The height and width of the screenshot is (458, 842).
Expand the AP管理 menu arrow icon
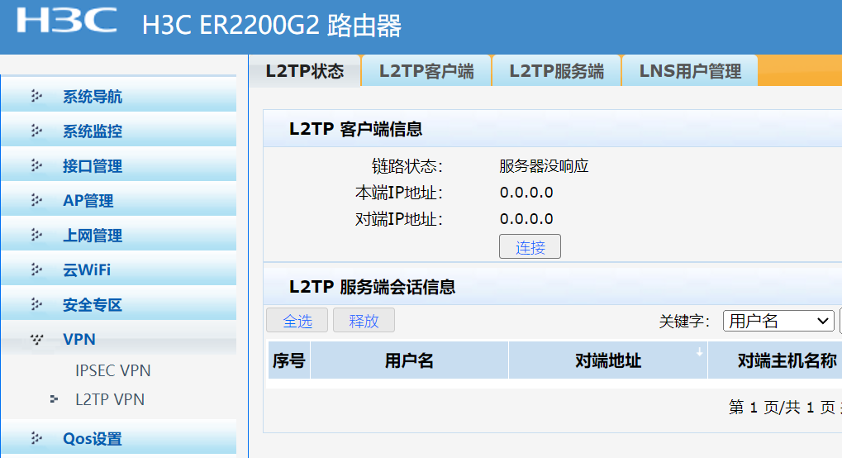tap(36, 201)
